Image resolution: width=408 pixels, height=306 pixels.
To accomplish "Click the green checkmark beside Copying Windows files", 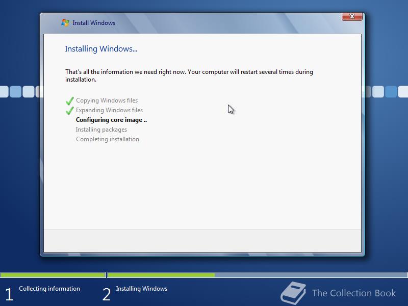I will [x=70, y=100].
